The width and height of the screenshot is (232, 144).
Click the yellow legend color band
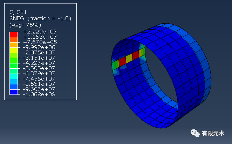tap(14, 50)
